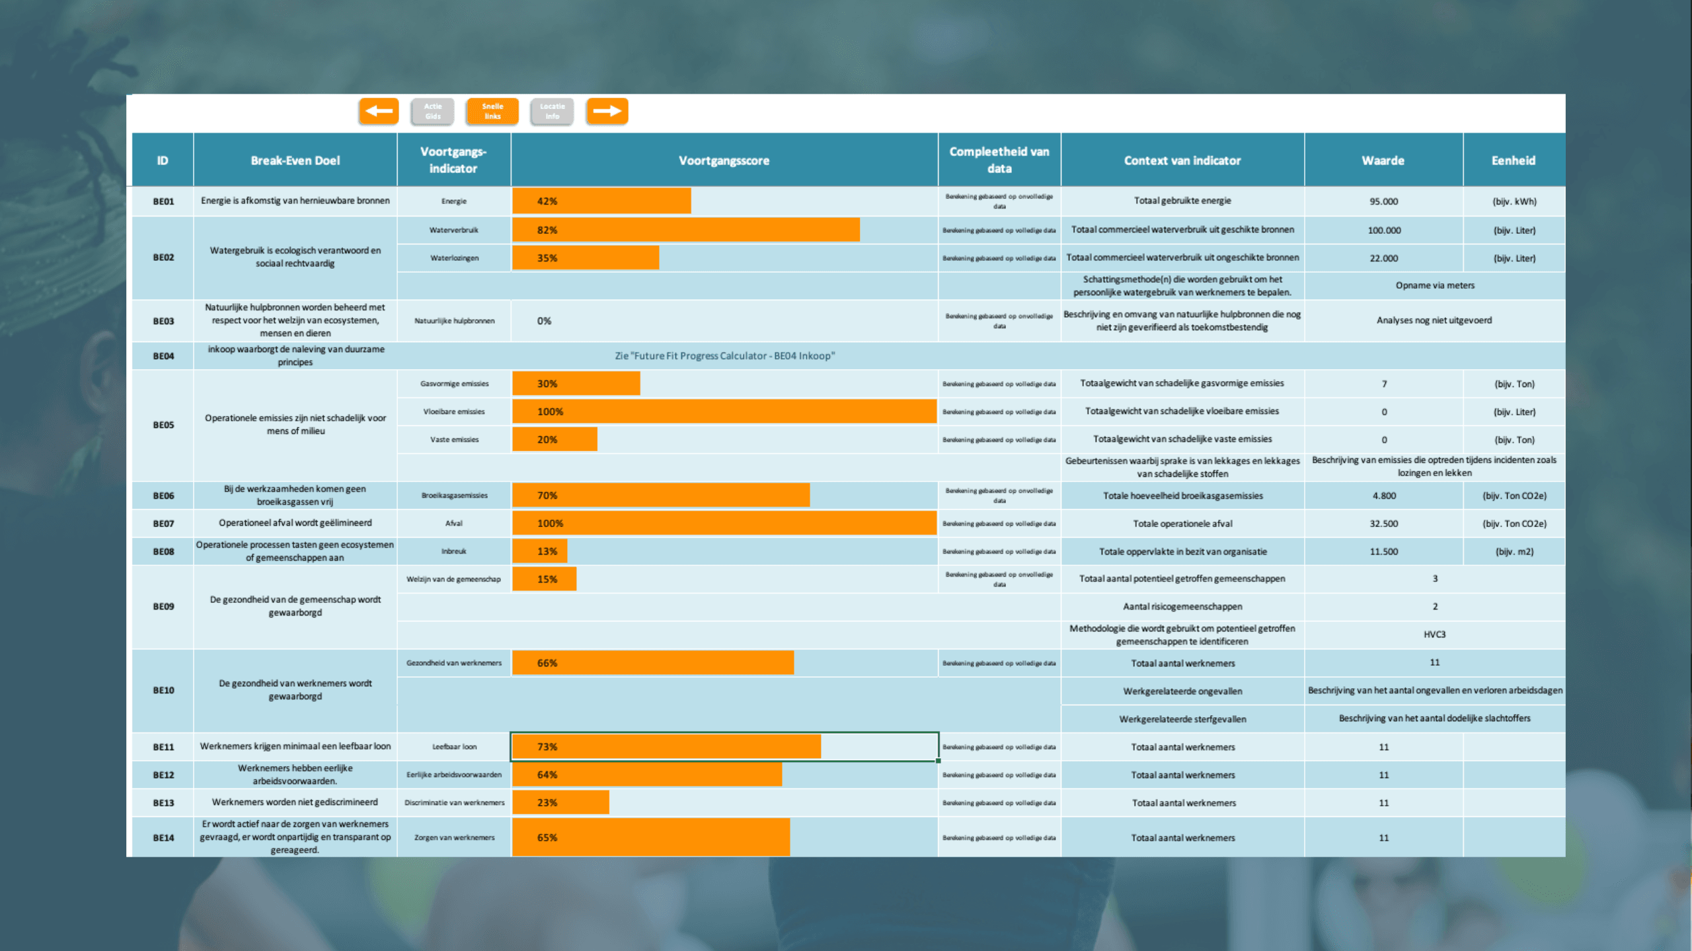This screenshot has height=951, width=1692.
Task: Click the Voortgangsscore column header
Action: 724,160
